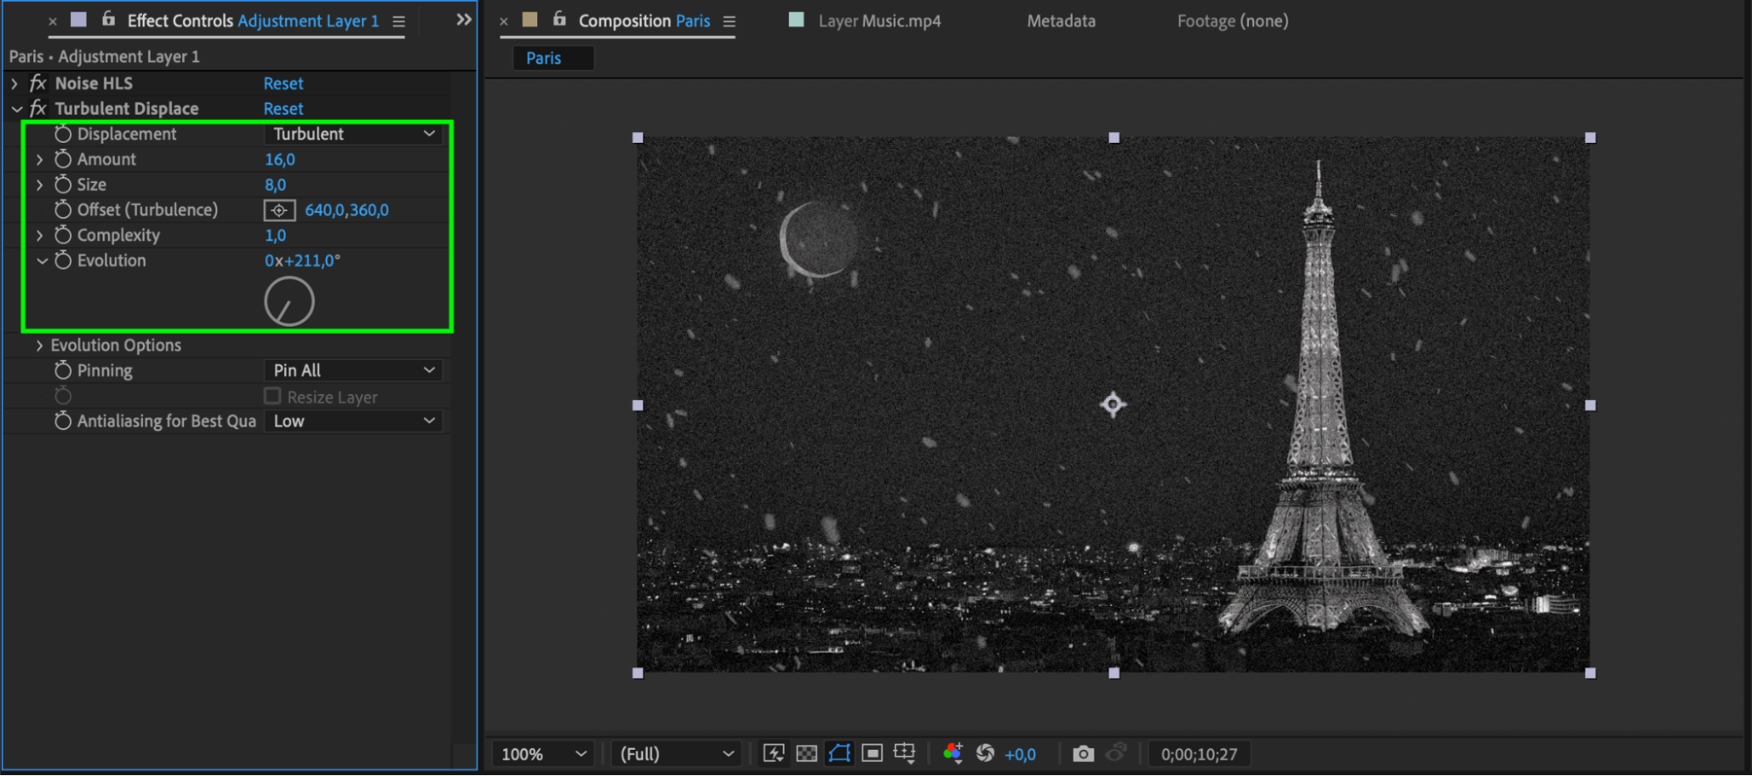
Task: Toggle mask and shape path visibility
Action: coord(839,753)
